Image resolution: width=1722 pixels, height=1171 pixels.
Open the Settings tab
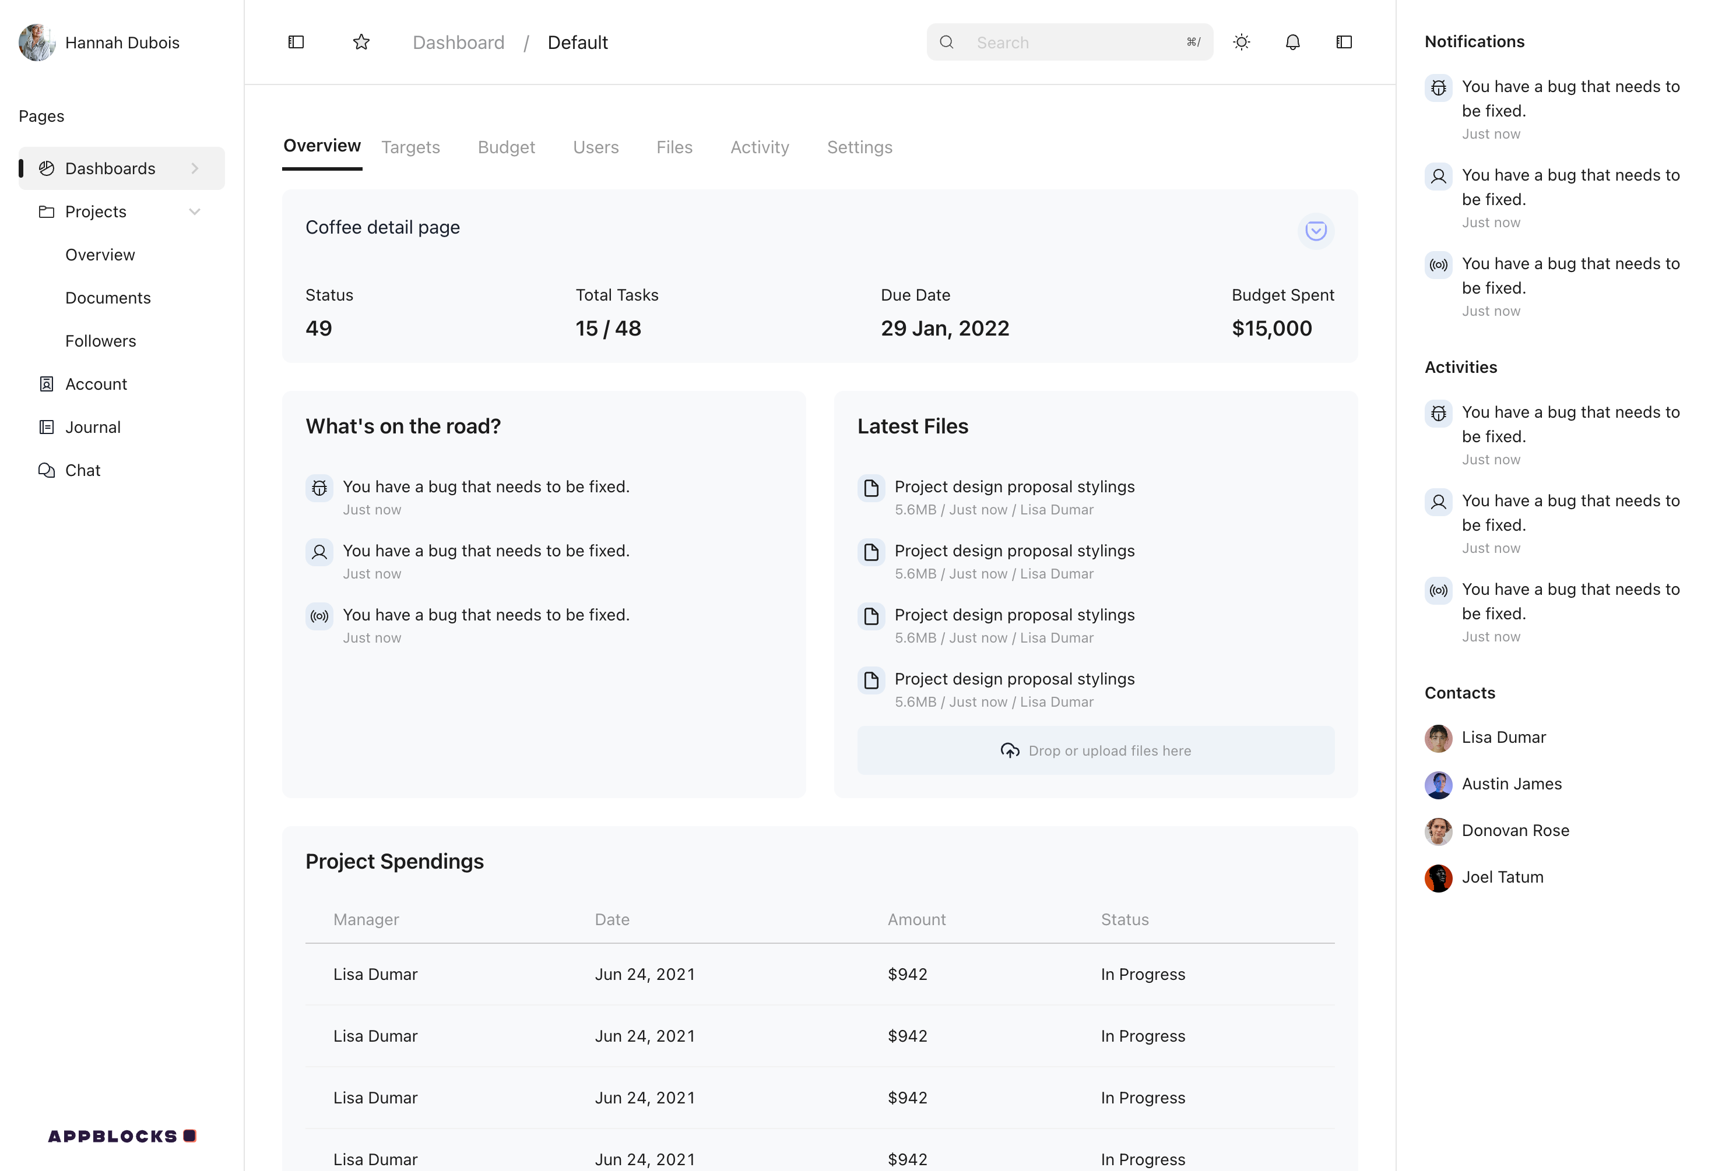pyautogui.click(x=859, y=147)
